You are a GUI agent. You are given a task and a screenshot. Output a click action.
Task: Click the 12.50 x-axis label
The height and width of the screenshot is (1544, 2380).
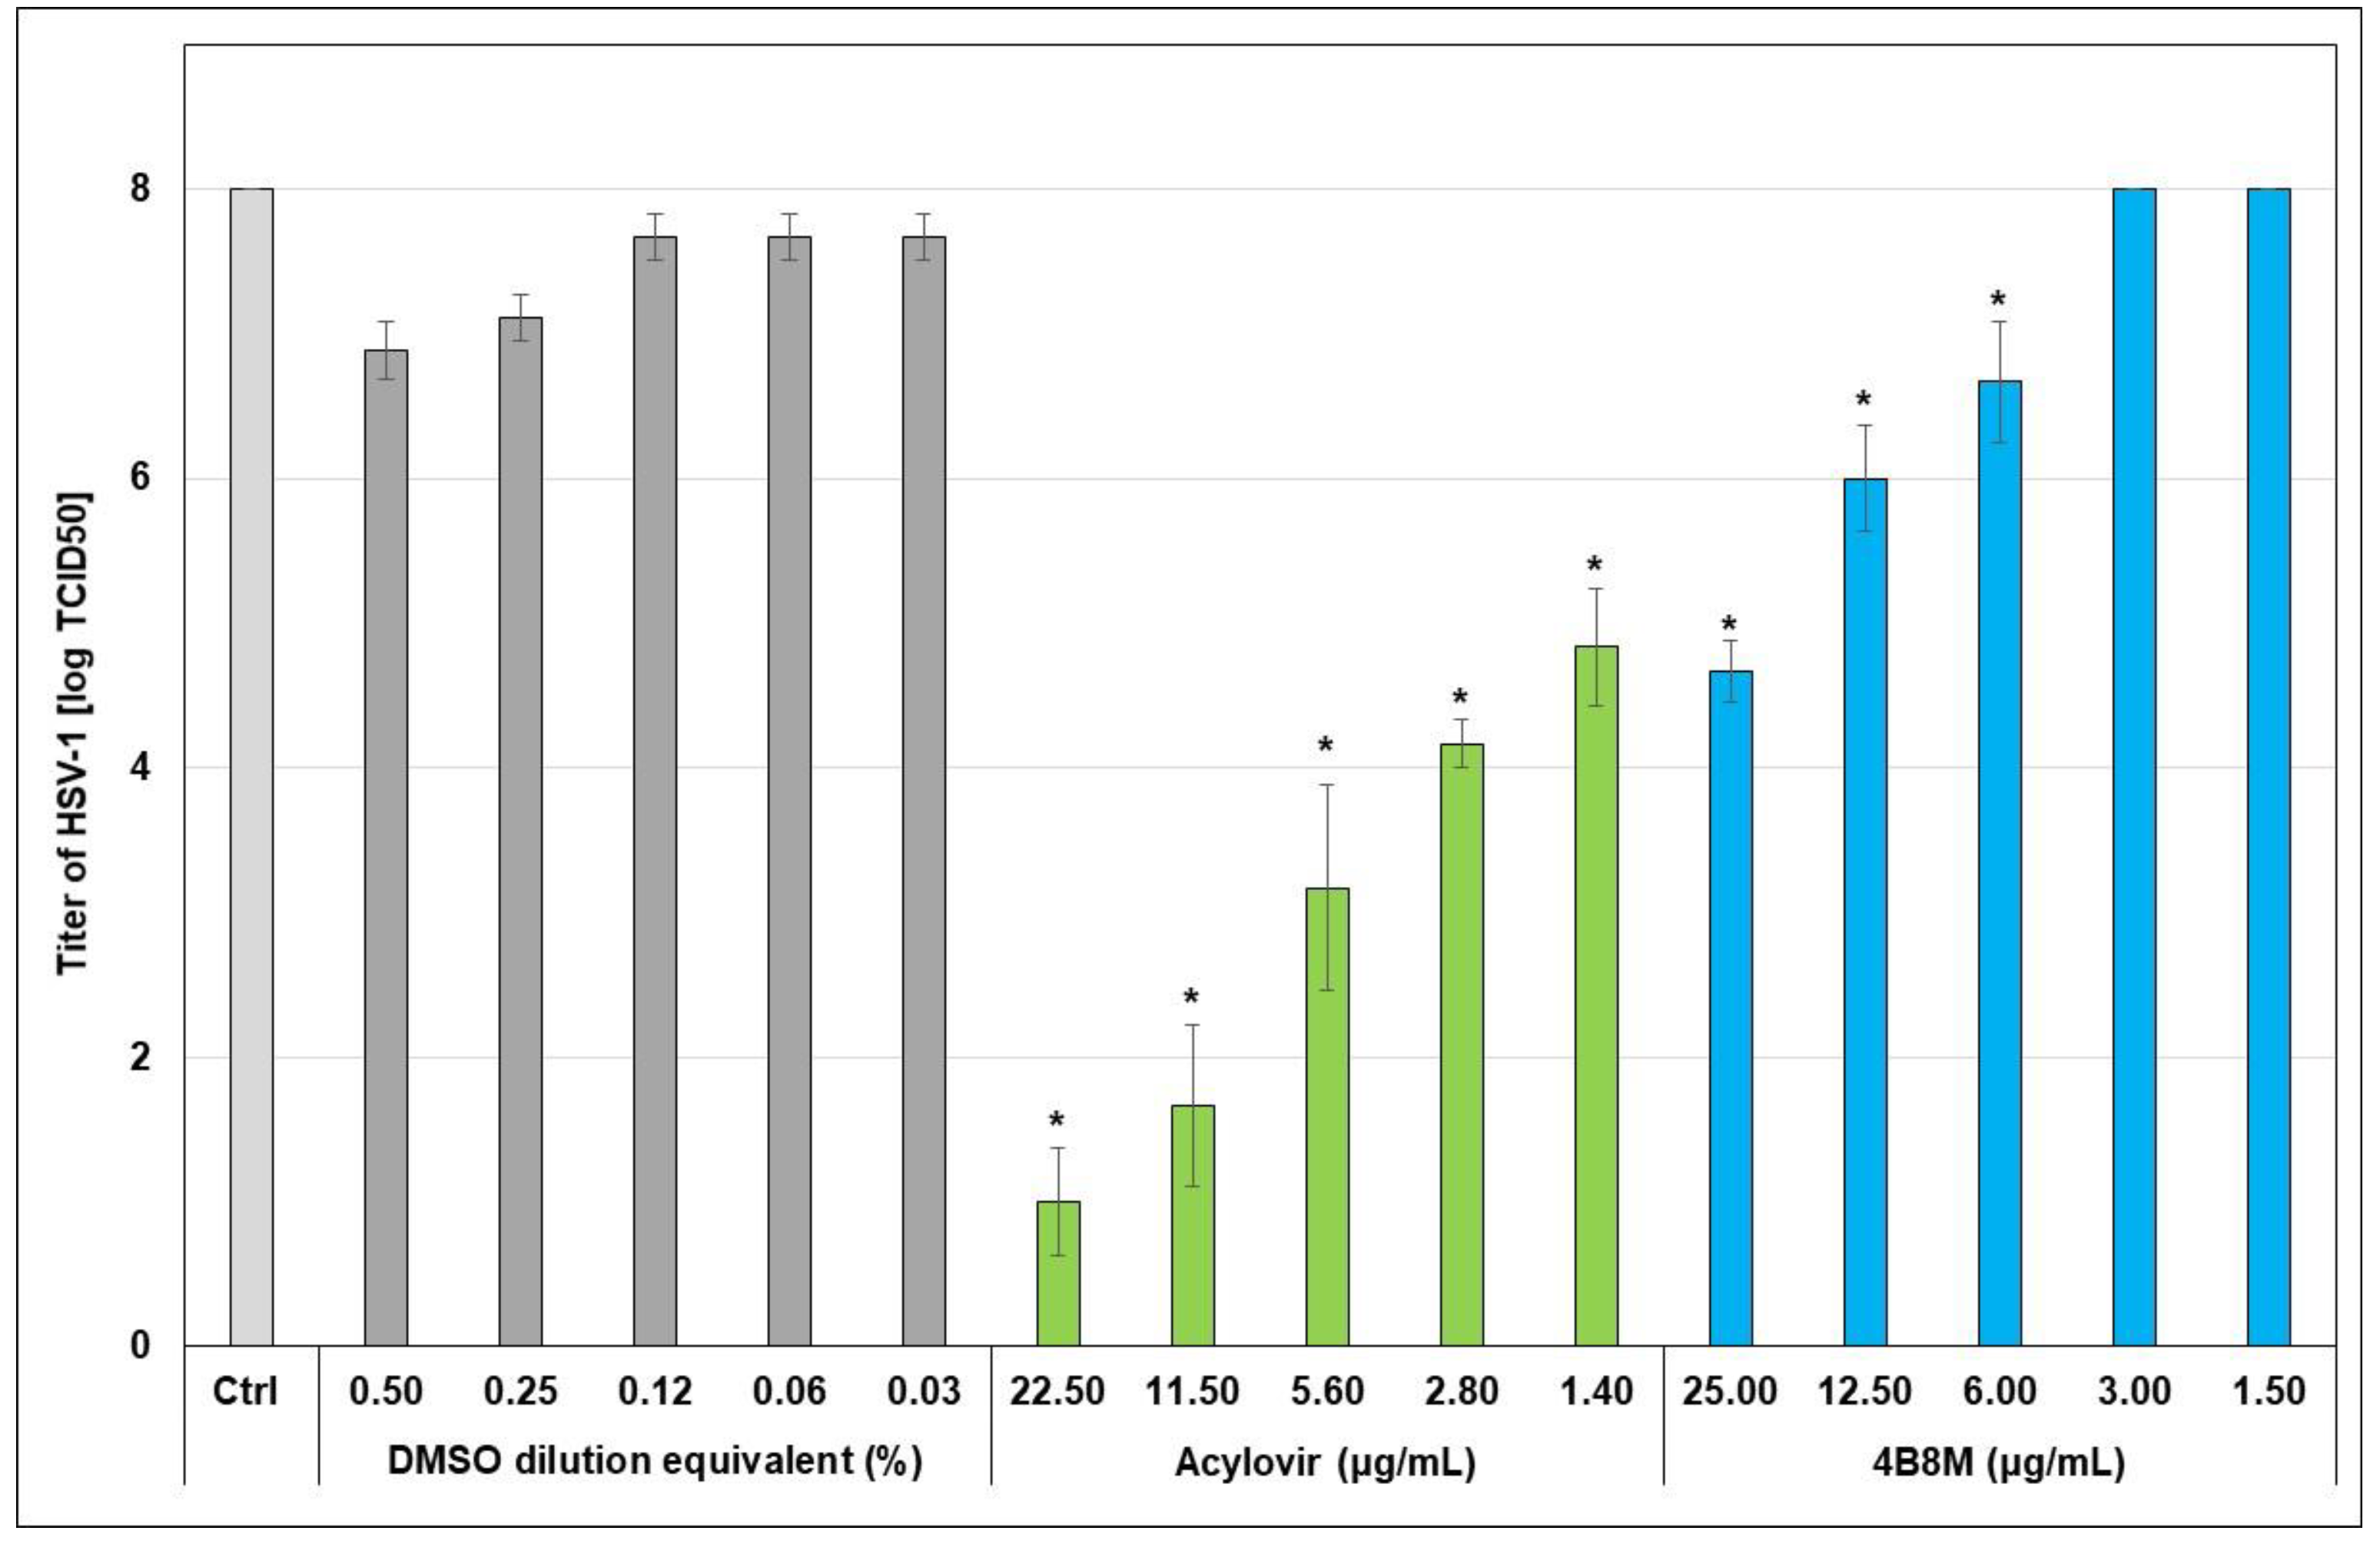[1865, 1391]
